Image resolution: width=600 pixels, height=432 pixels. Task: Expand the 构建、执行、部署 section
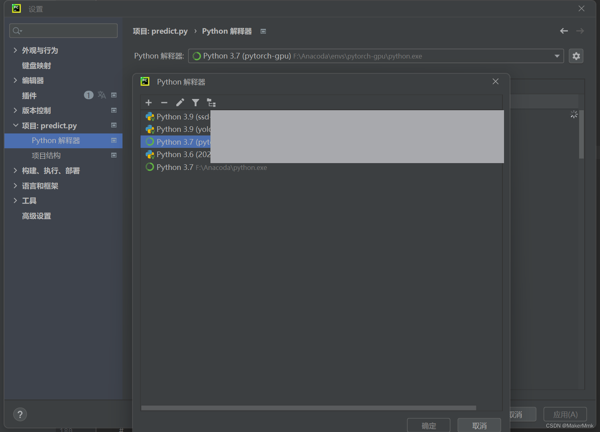15,170
